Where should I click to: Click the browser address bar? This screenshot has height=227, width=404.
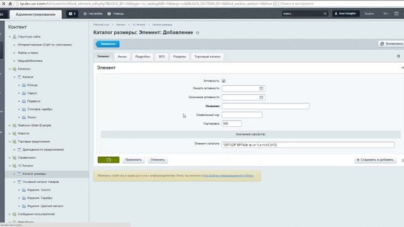tap(146, 4)
